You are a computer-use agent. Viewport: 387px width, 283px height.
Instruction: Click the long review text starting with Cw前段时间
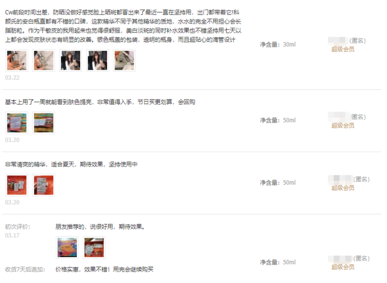(x=123, y=26)
